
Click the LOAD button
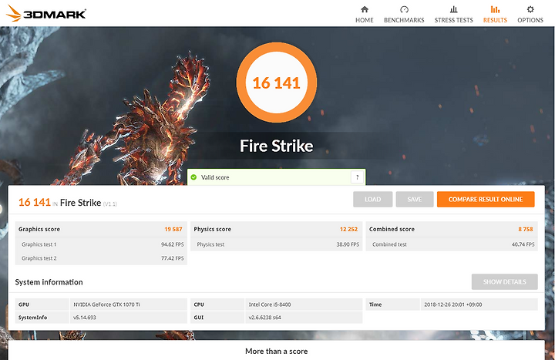coord(373,200)
